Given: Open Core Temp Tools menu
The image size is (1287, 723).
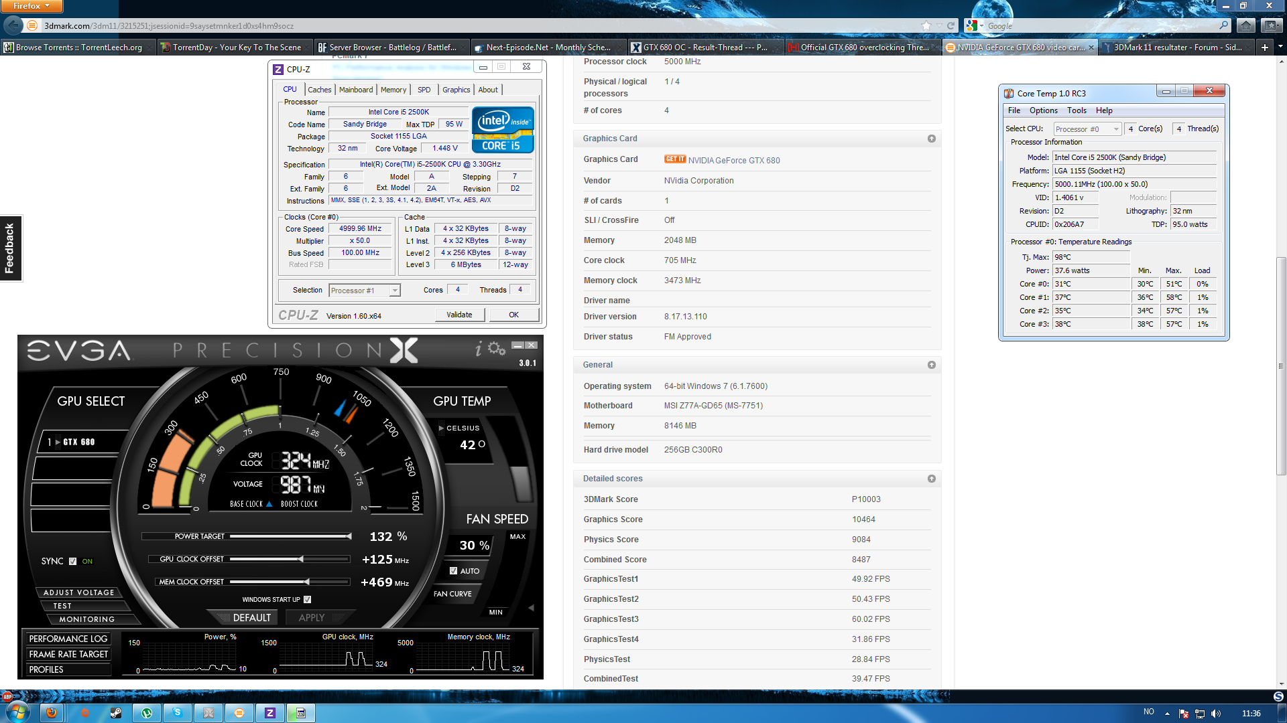Looking at the screenshot, I should pyautogui.click(x=1077, y=110).
